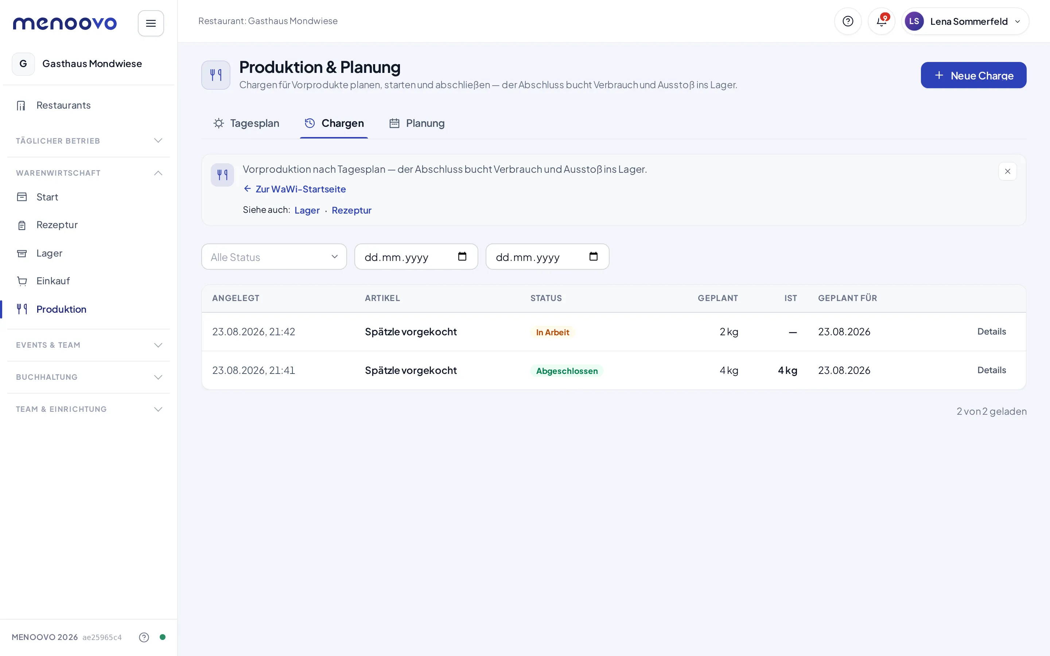The width and height of the screenshot is (1050, 656).
Task: Click the banner cutlery icon
Action: pos(222,175)
